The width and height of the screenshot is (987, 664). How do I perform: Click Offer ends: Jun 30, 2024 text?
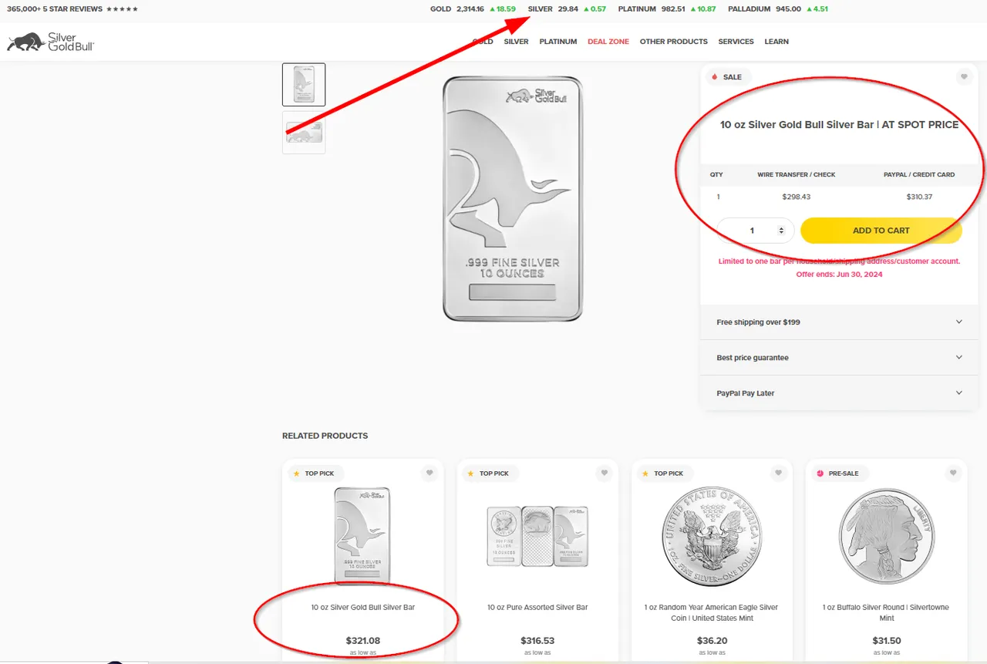[839, 275]
